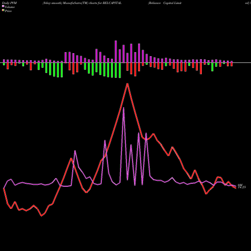Click the '14.25' price value label

pos(241,187)
